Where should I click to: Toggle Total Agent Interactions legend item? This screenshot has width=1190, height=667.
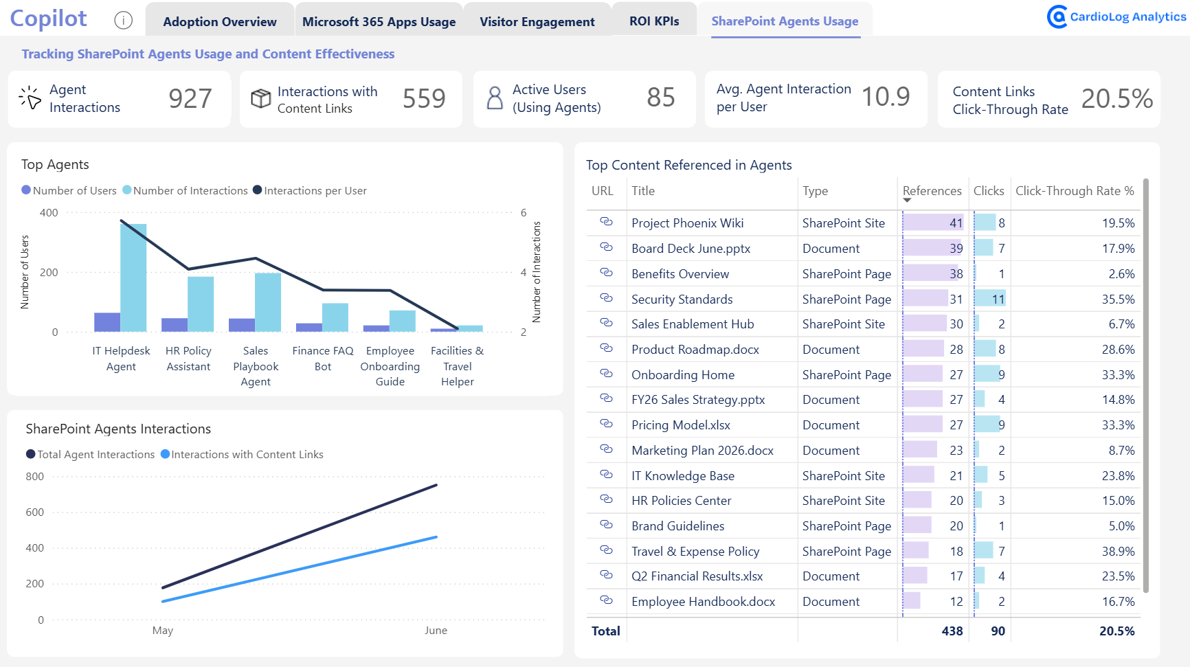90,454
